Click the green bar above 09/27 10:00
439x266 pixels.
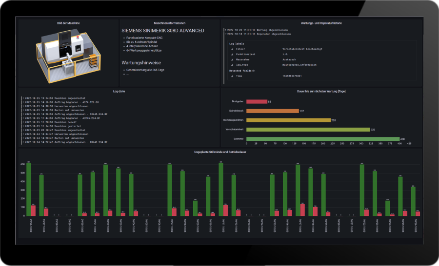[x=41, y=195]
